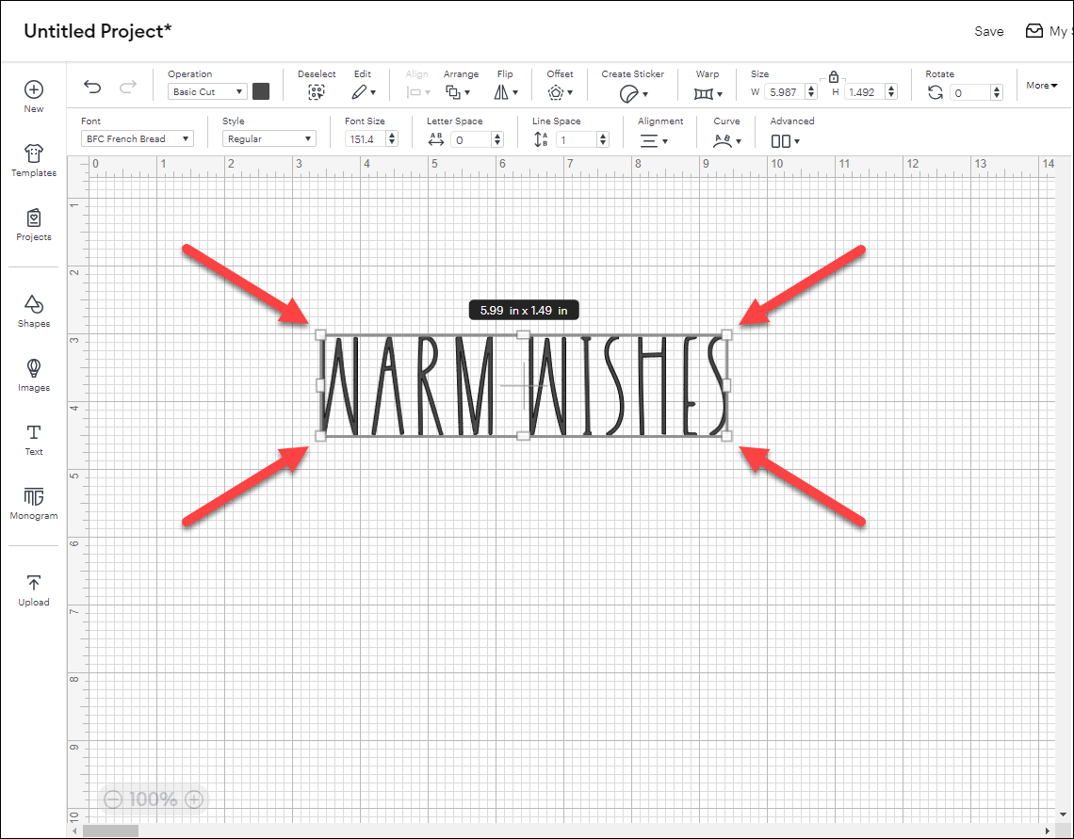Expand the Style Regular dropdown

(268, 139)
